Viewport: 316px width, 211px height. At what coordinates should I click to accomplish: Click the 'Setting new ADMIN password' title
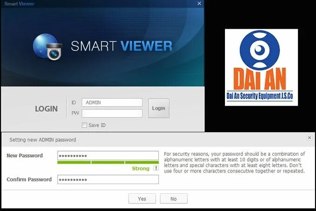43,140
